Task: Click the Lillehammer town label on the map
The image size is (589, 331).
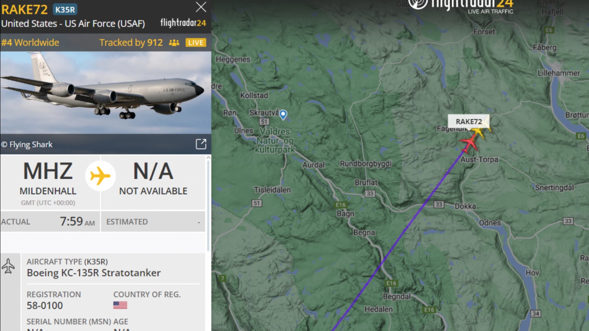Action: [558, 73]
